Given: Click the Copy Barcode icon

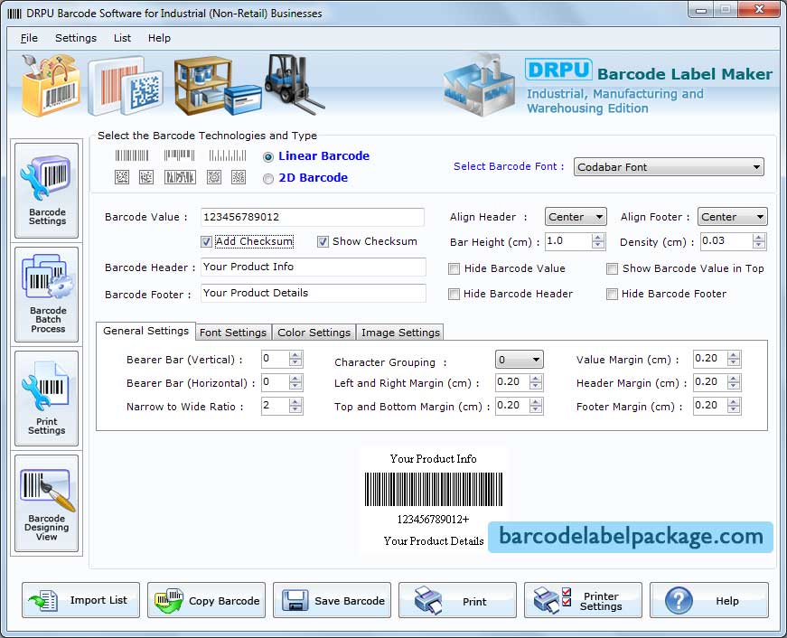Looking at the screenshot, I should (169, 600).
